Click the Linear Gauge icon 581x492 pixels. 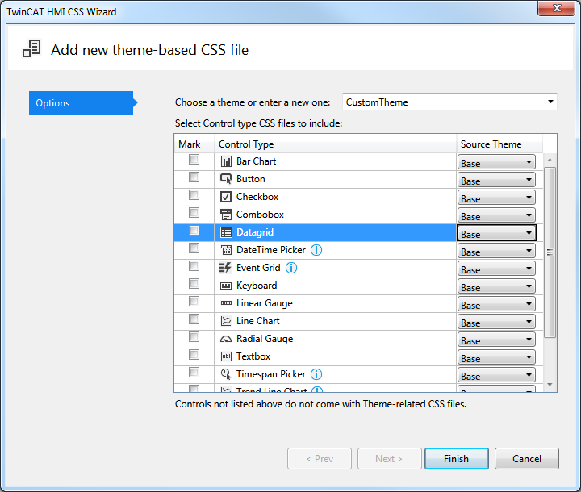point(226,303)
